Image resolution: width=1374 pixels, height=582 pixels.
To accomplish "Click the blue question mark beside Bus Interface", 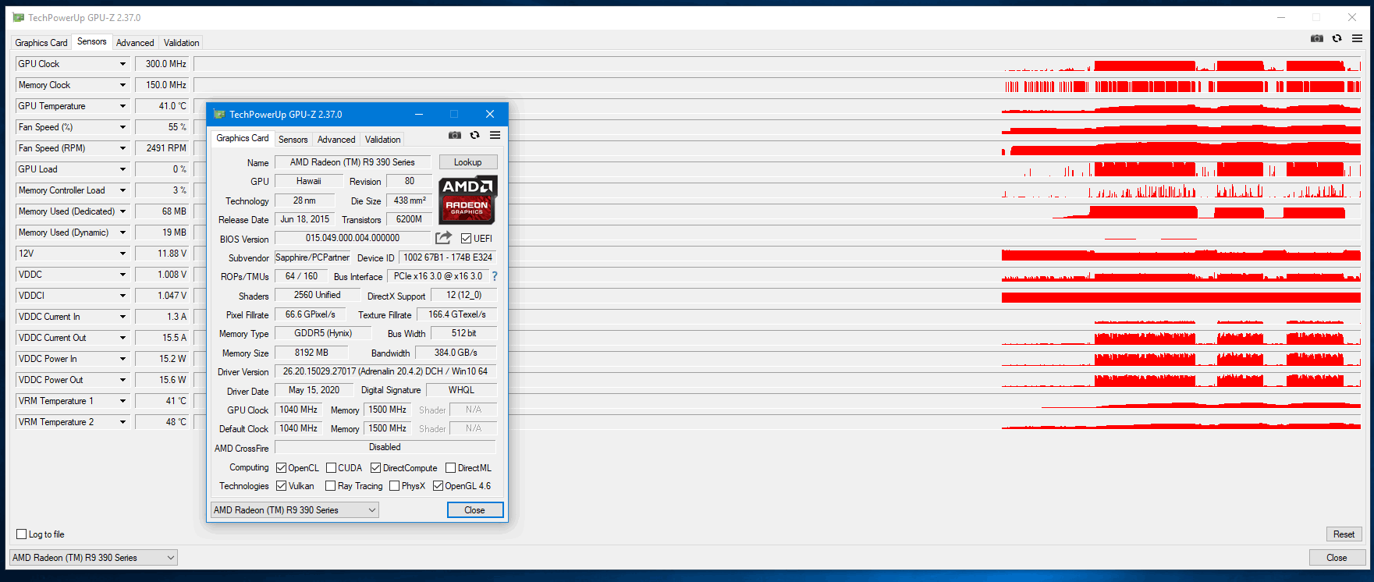I will [494, 276].
